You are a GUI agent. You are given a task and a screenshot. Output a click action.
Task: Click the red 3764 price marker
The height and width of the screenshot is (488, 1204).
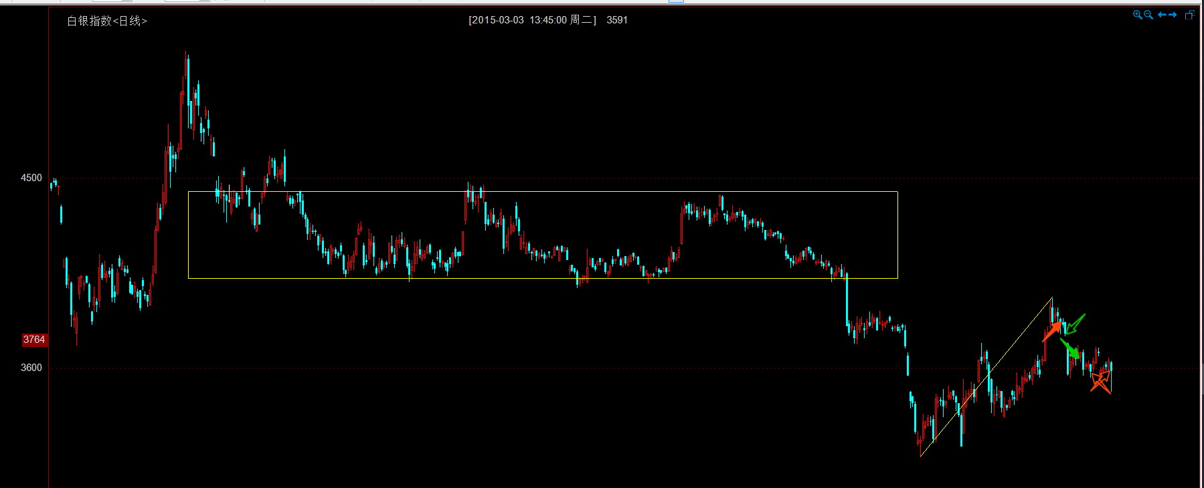[x=34, y=340]
